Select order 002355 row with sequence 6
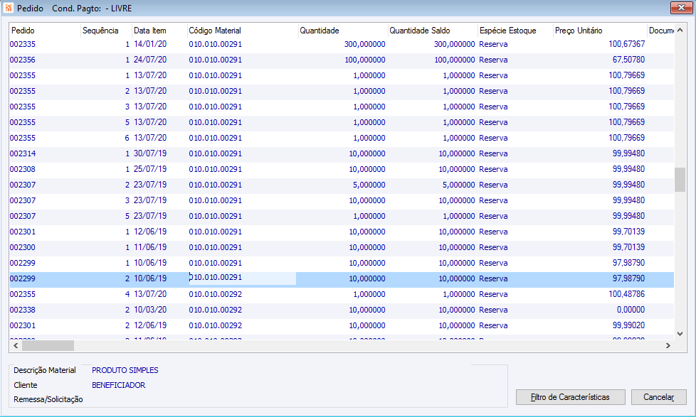 pyautogui.click(x=342, y=138)
